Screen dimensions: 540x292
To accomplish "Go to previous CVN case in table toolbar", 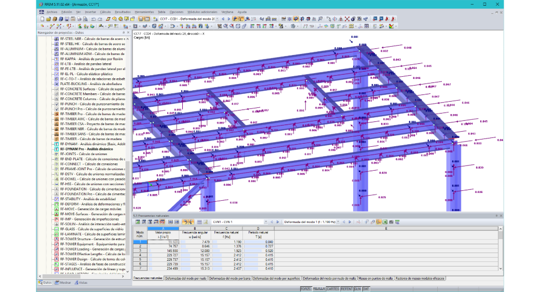I will [x=272, y=222].
